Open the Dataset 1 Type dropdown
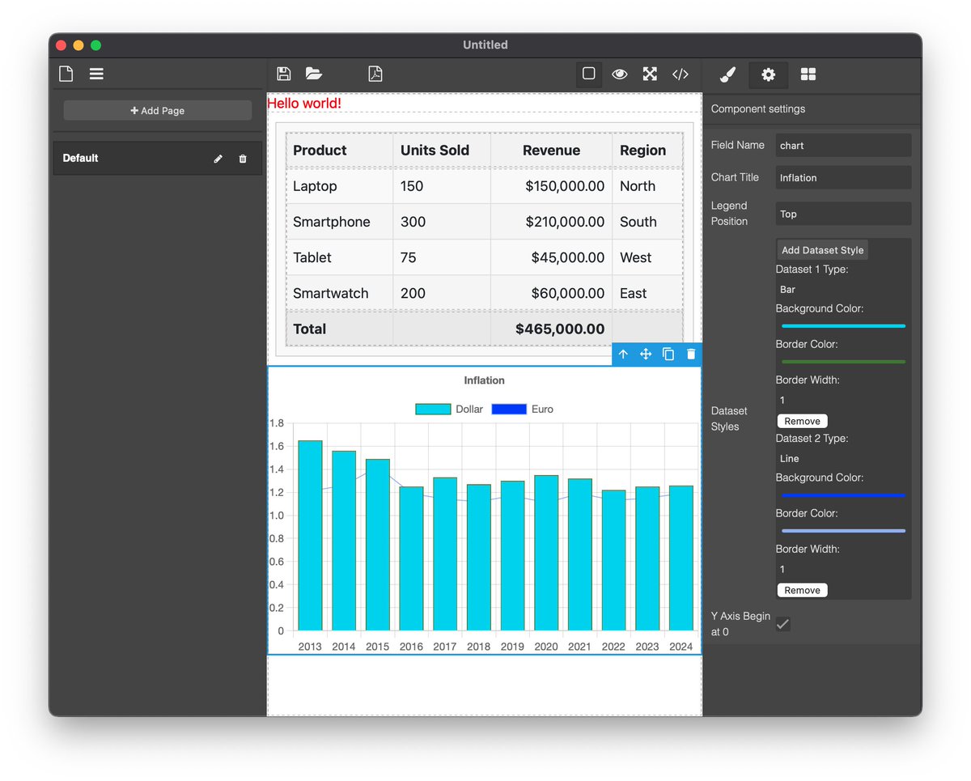The width and height of the screenshot is (971, 781). [x=843, y=289]
